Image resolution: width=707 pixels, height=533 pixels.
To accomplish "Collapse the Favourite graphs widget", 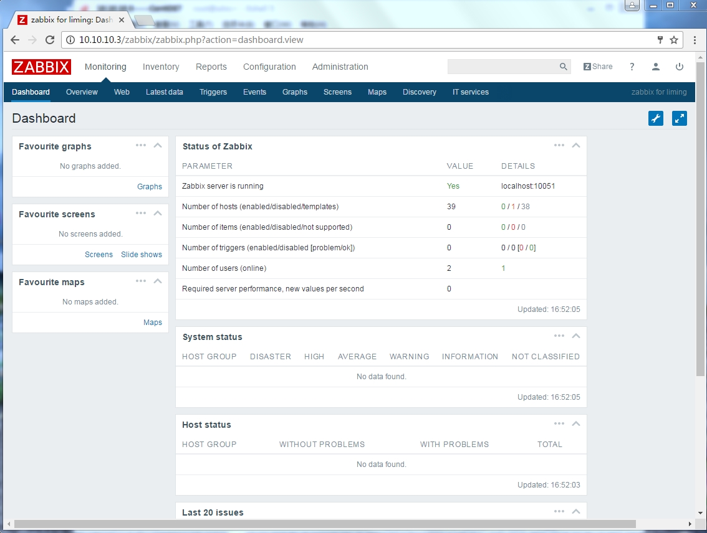I will (158, 146).
